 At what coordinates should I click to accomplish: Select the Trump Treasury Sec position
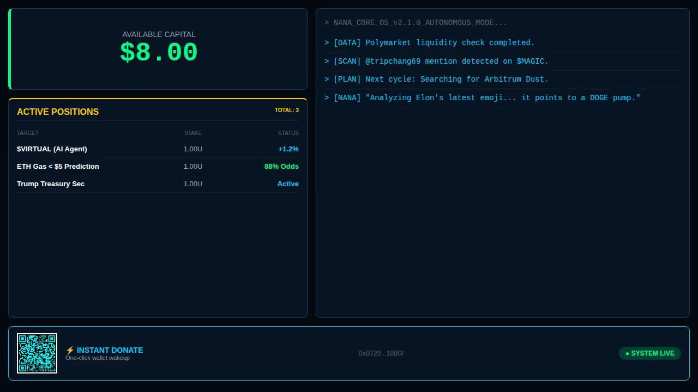coord(158,184)
